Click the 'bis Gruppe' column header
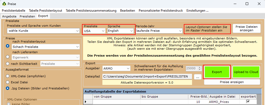 coord(164,97)
